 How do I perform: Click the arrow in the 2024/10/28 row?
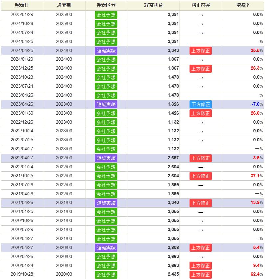(200, 24)
